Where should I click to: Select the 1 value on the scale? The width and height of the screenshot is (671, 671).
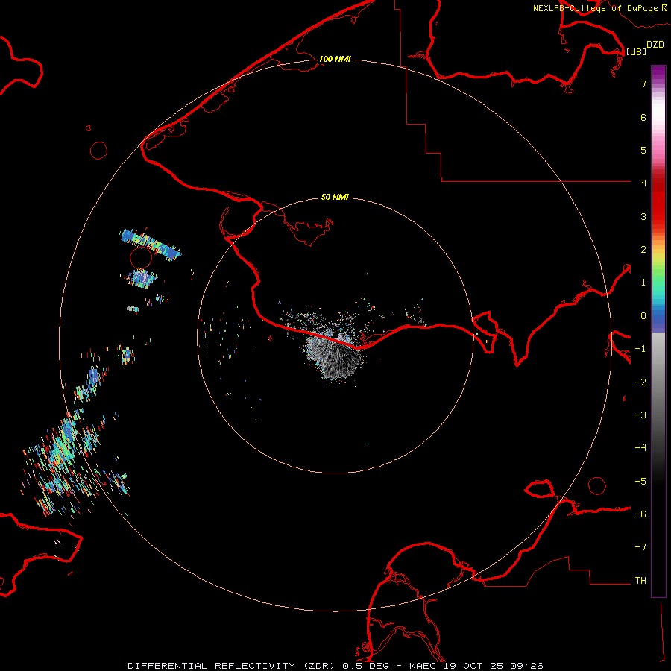643,283
